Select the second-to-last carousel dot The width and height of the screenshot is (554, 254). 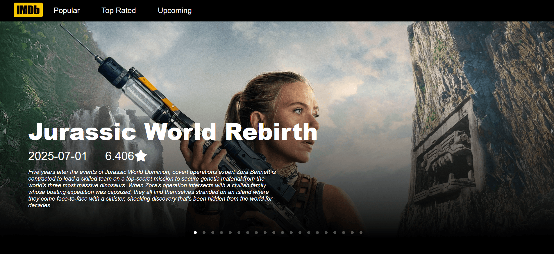(x=352, y=233)
